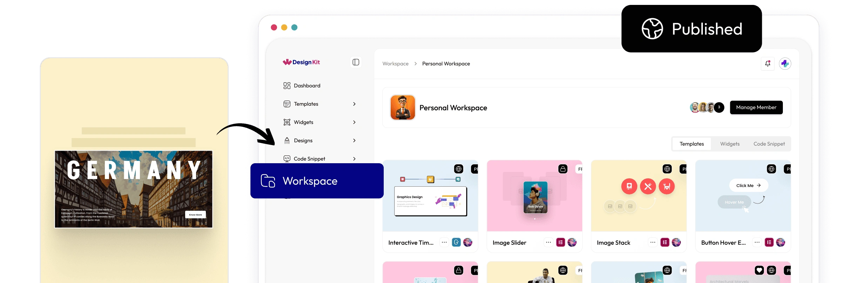Viewport: 853px width, 283px height.
Task: Open the user profile avatar icon
Action: (x=785, y=64)
